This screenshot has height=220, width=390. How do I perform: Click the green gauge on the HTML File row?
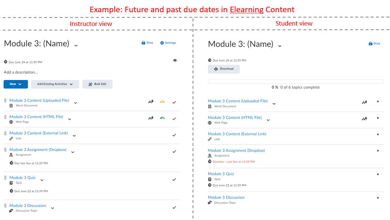[162, 118]
